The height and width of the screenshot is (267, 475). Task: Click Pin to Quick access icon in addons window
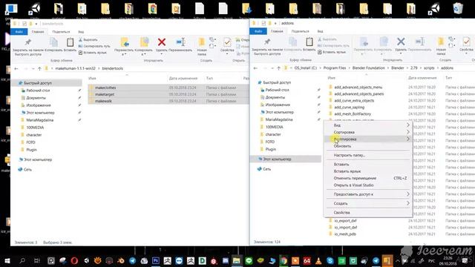click(267, 42)
